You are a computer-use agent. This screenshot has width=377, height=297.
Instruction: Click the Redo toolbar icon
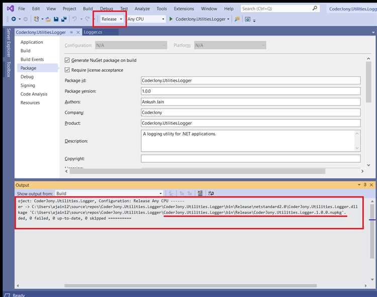pyautogui.click(x=87, y=19)
